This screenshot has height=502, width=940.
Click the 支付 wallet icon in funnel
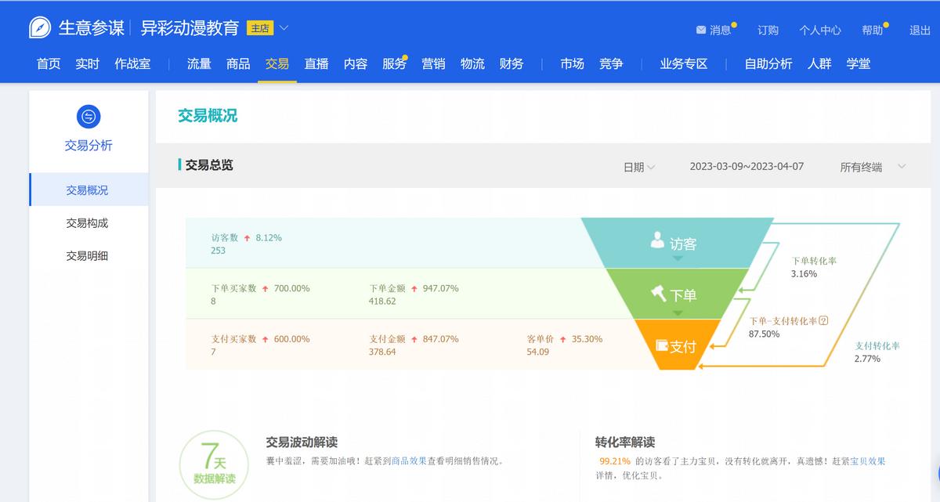[x=662, y=345]
